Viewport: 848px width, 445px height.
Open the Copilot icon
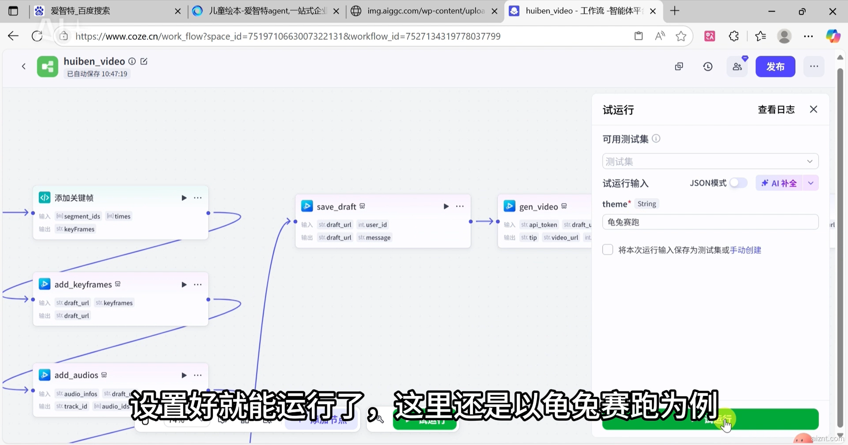[x=833, y=36]
